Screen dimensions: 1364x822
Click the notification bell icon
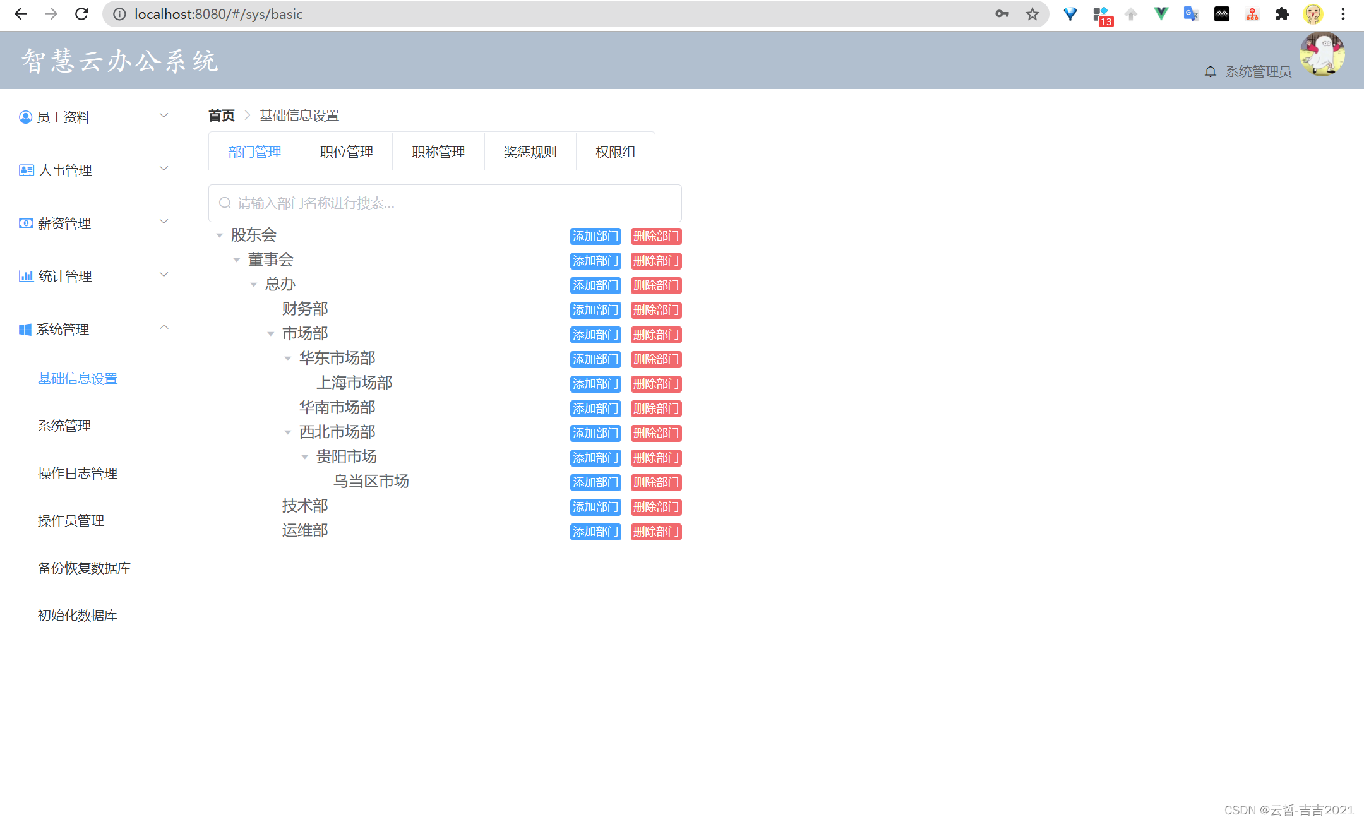(x=1210, y=71)
